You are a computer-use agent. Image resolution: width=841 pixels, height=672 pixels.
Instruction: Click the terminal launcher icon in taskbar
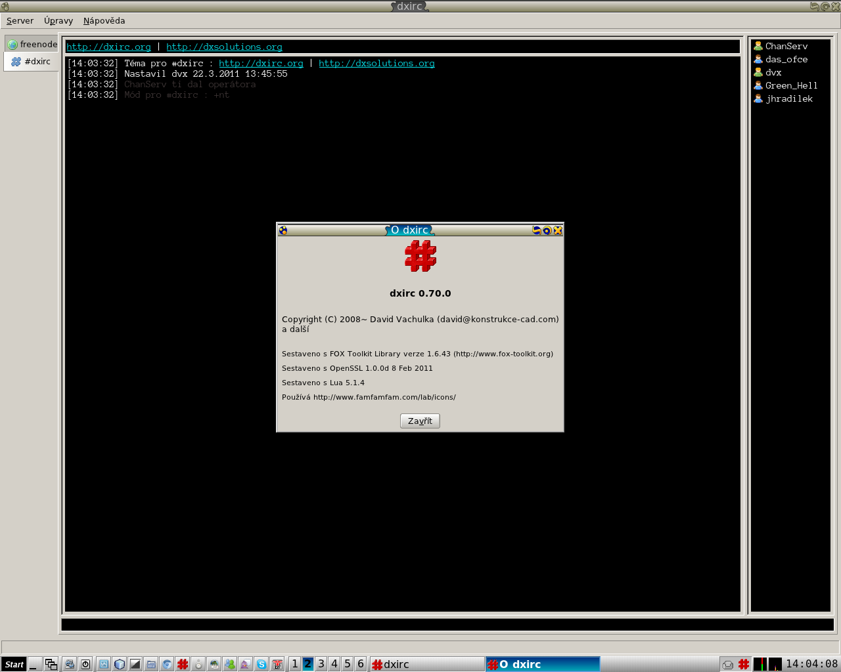click(135, 664)
